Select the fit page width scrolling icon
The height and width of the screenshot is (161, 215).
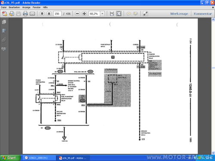pos(112,14)
